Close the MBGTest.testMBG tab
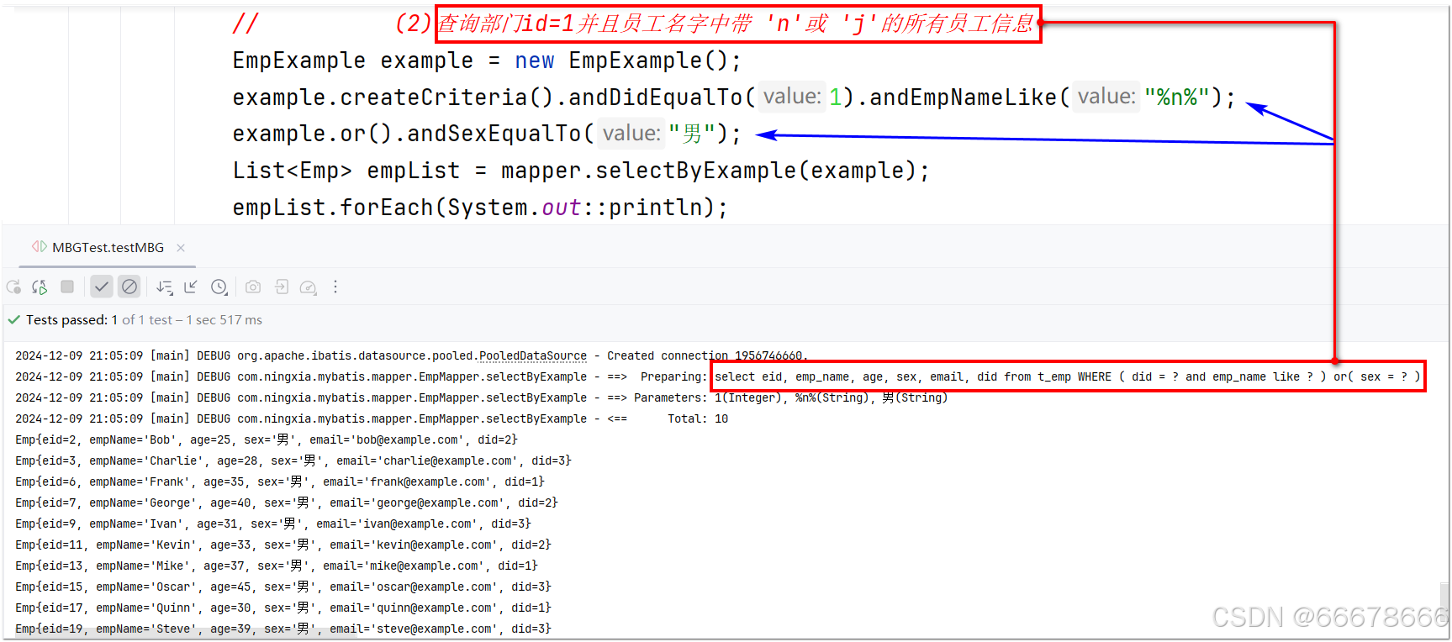1452x642 pixels. (181, 248)
